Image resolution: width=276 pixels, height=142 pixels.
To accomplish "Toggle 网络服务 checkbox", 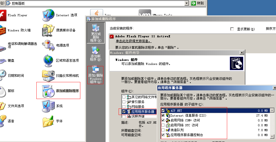I will (124, 107).
